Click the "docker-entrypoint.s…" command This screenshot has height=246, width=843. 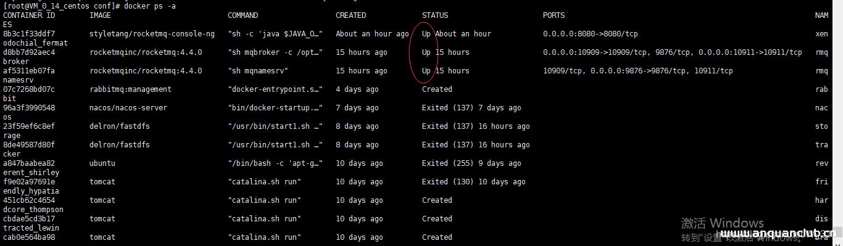pos(275,89)
